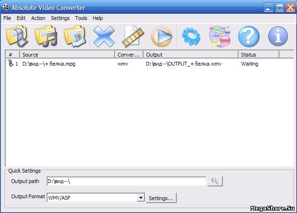Maximize the Absolute Video Converter window
Image resolution: width=297 pixels, height=213 pixels.
click(279, 8)
